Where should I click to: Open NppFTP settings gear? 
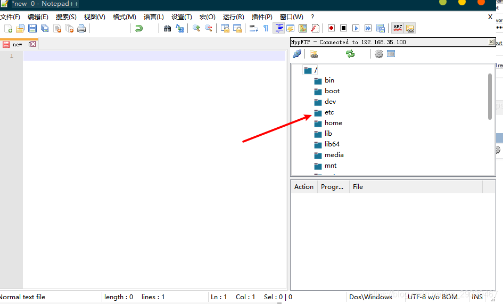pos(379,54)
